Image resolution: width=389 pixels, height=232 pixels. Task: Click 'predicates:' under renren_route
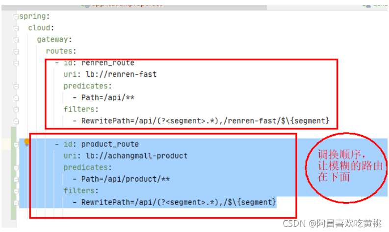click(x=88, y=86)
